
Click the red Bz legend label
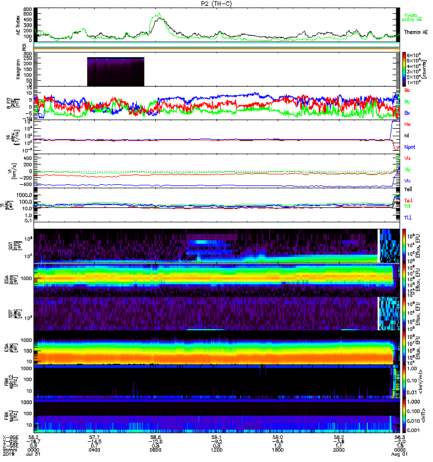[407, 90]
